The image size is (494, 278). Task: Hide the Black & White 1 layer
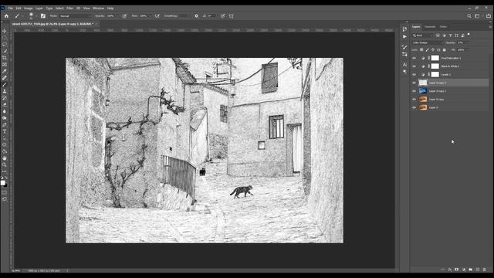coord(414,66)
